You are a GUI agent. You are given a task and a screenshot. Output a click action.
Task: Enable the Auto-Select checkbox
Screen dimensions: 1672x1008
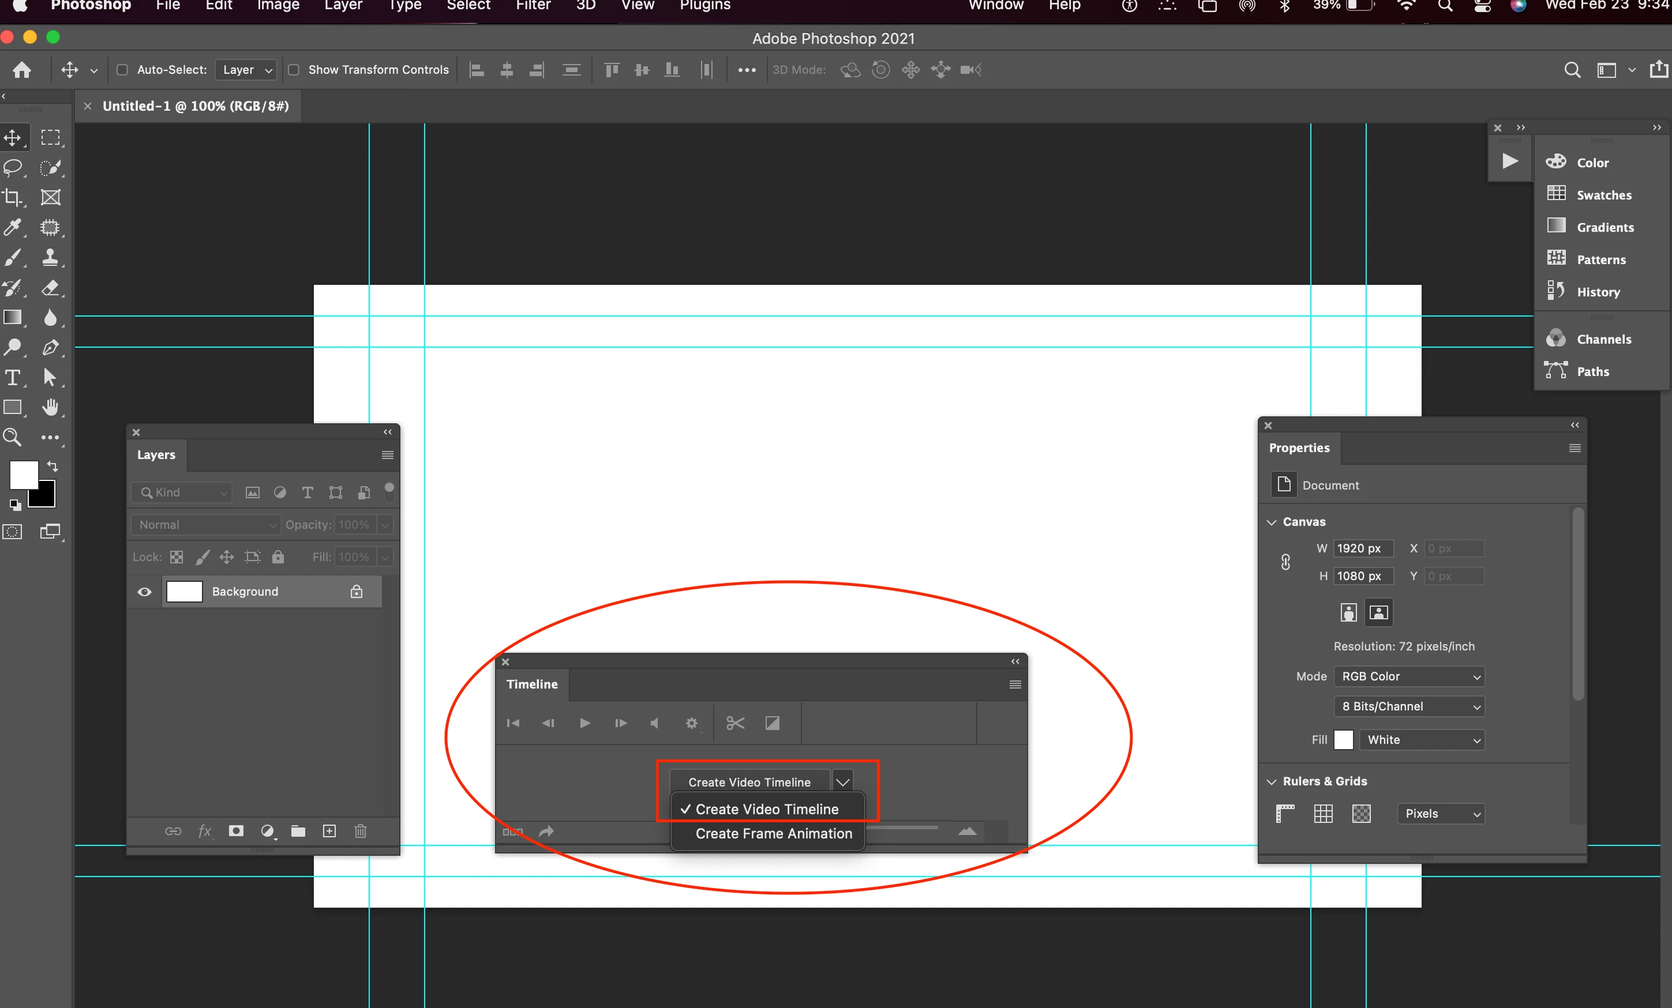pos(123,70)
